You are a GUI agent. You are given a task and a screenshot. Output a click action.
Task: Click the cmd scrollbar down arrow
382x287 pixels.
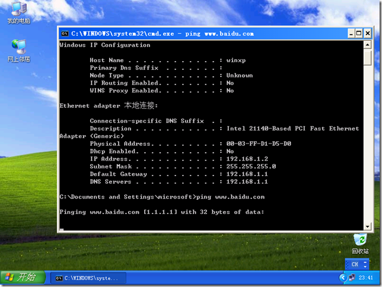(367, 227)
